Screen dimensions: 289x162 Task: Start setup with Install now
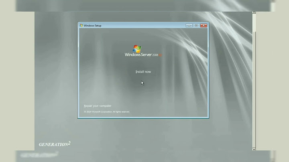[x=143, y=72]
